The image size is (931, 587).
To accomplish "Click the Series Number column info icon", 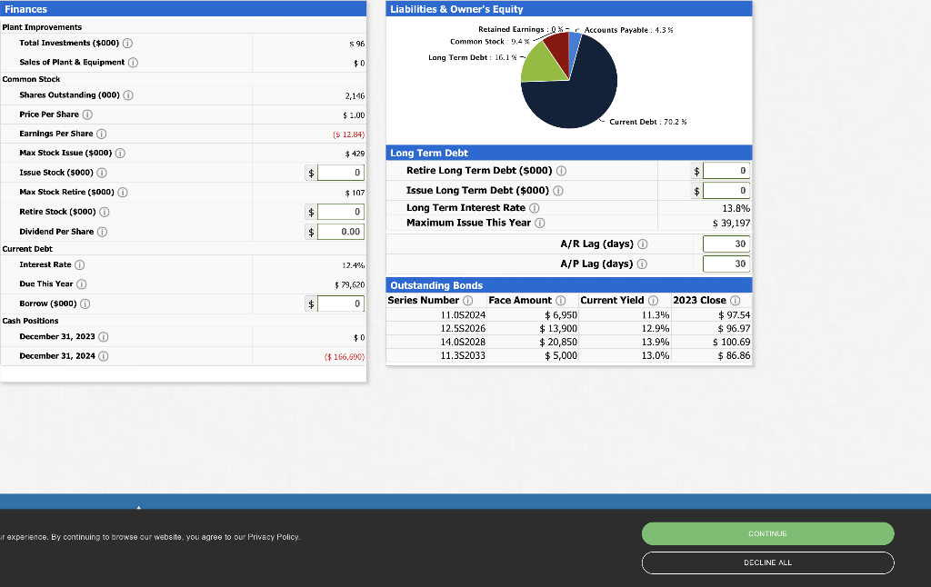I will (467, 300).
